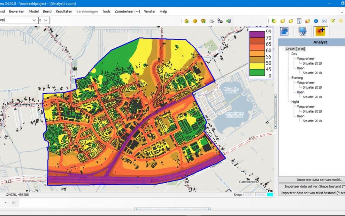Image resolution: width=345 pixels, height=216 pixels.
Task: Select Wegverkeer under Day
Action: click(306, 59)
